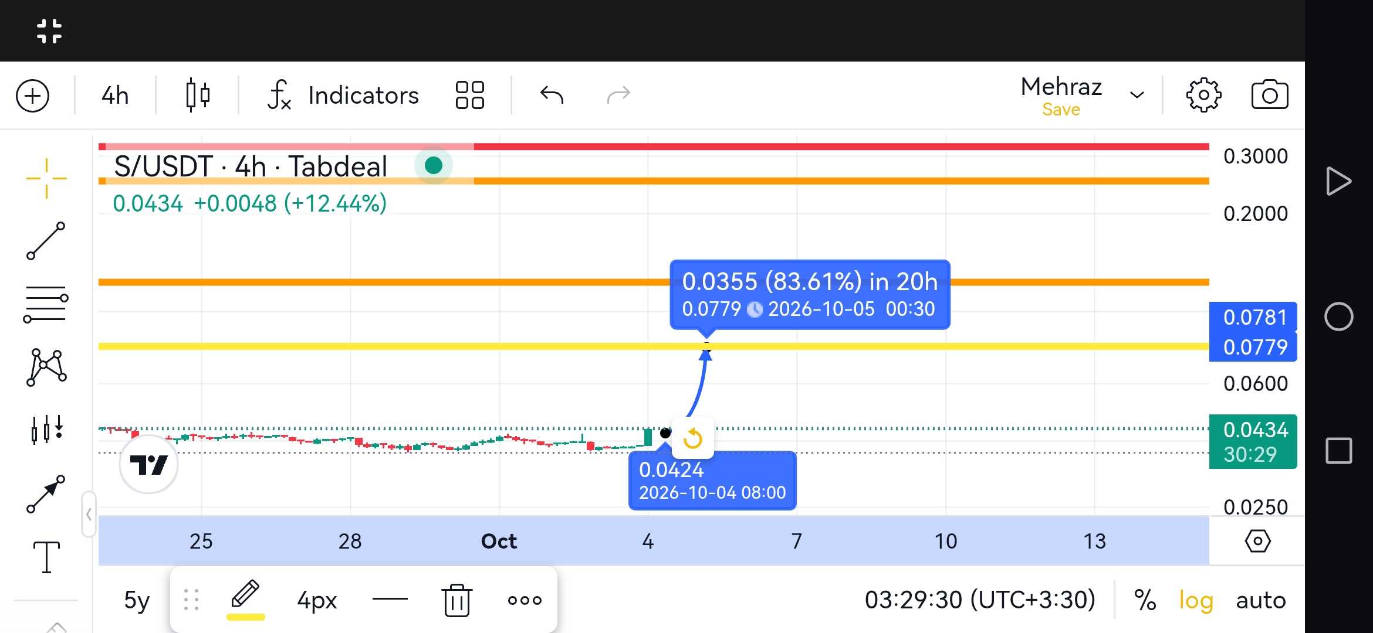Select the Text annotation tool
The image size is (1373, 633).
tap(46, 557)
